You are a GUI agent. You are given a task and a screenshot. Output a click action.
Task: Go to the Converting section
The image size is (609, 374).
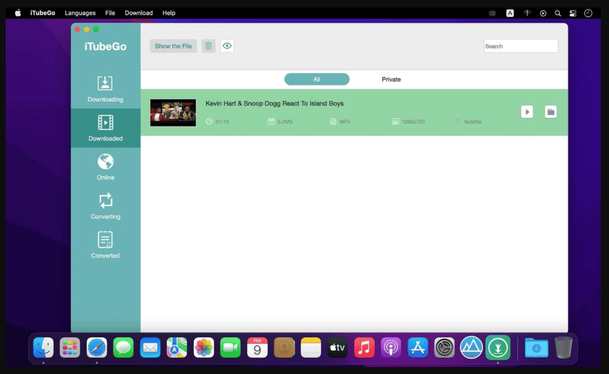[106, 206]
